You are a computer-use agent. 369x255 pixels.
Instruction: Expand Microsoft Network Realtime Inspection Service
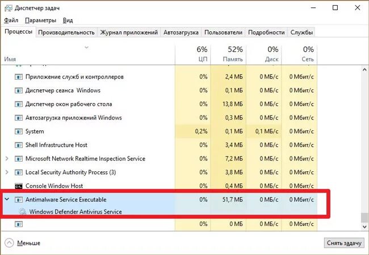[x=7, y=158]
